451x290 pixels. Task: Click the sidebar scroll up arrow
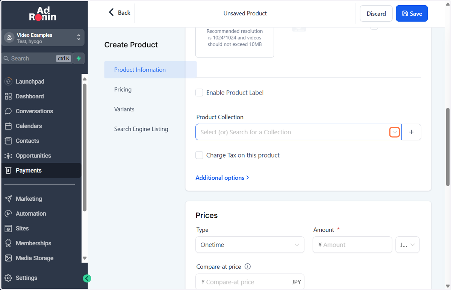pyautogui.click(x=85, y=79)
